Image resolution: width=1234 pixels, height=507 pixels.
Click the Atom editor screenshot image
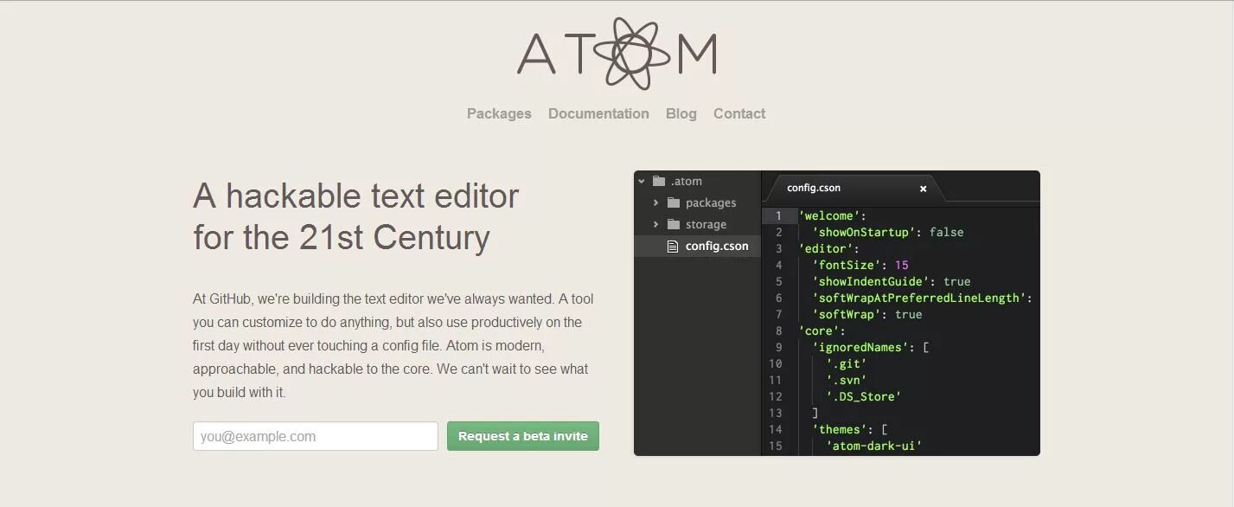pyautogui.click(x=837, y=313)
